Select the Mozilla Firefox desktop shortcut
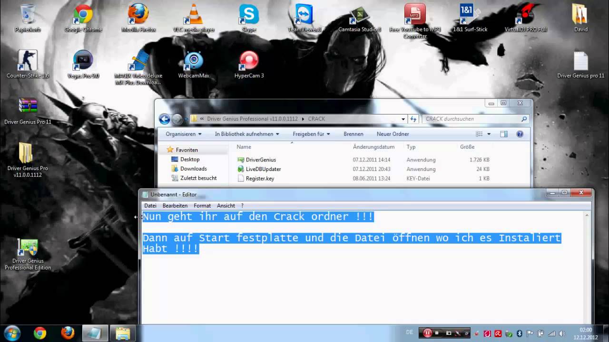This screenshot has width=609, height=342. pos(138,18)
